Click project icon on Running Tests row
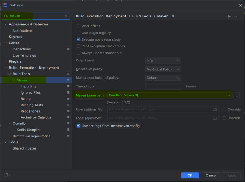Viewport: 245px width, 182px height. click(68, 105)
